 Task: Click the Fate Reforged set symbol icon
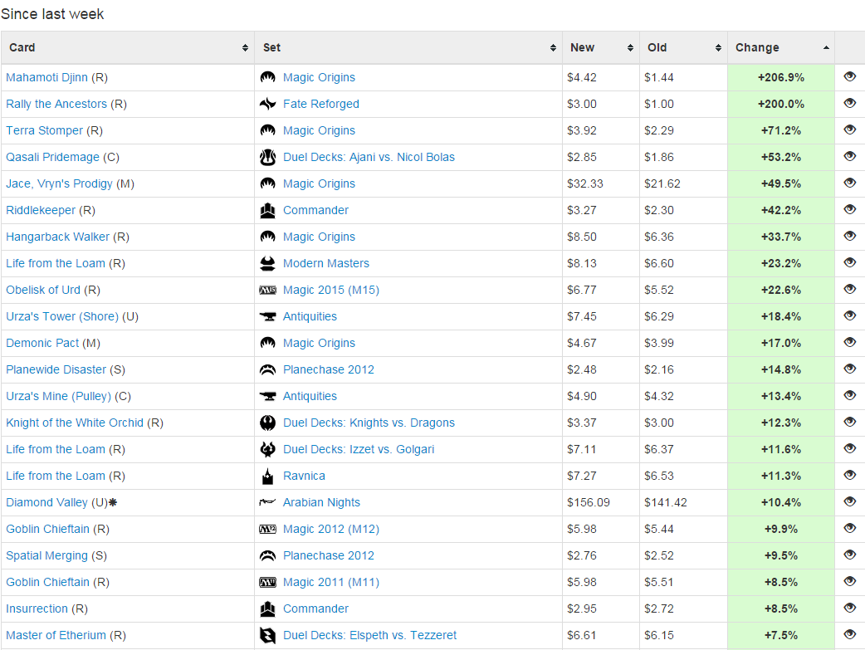coord(267,104)
